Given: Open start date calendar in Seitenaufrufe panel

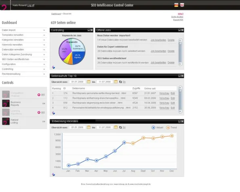Looking at the screenshot, I should coord(88,82).
